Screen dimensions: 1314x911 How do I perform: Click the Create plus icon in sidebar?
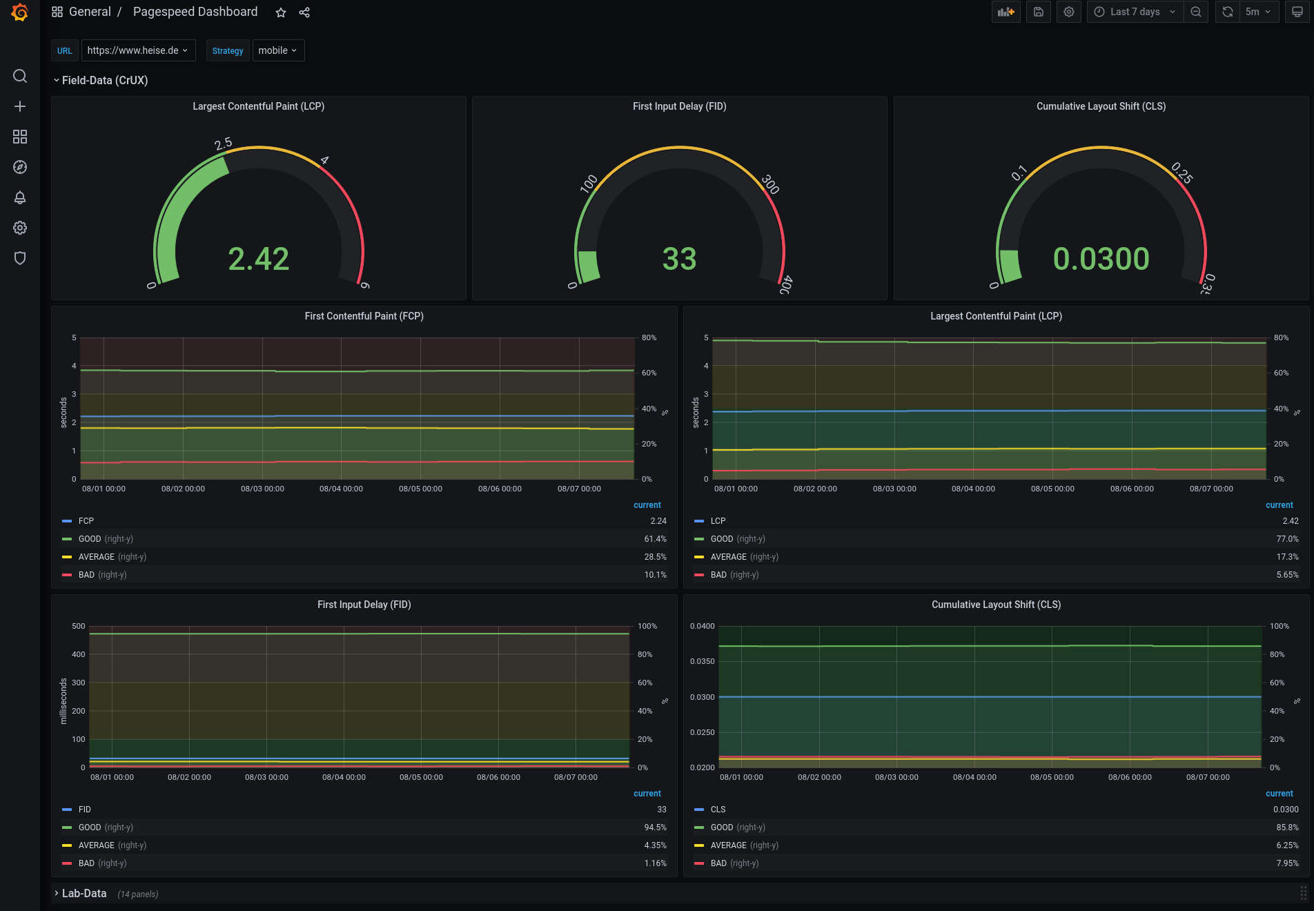(20, 106)
